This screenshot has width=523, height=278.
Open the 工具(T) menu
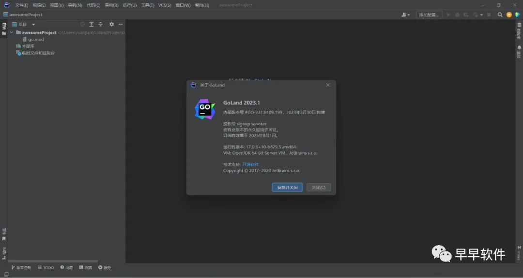(x=147, y=5)
